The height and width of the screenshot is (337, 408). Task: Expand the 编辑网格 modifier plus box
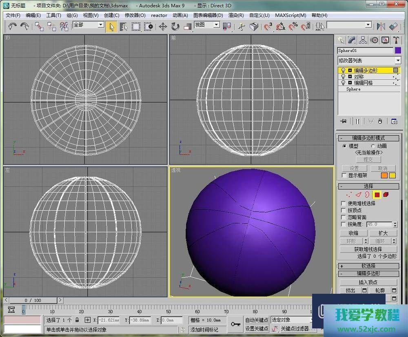[350, 83]
